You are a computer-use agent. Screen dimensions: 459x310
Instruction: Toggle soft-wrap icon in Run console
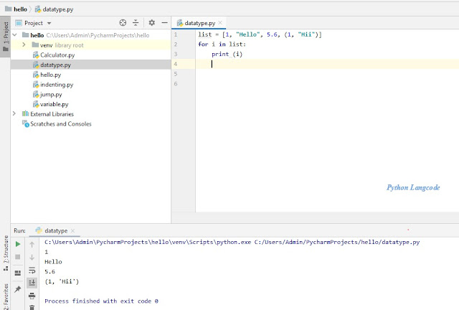(x=32, y=270)
